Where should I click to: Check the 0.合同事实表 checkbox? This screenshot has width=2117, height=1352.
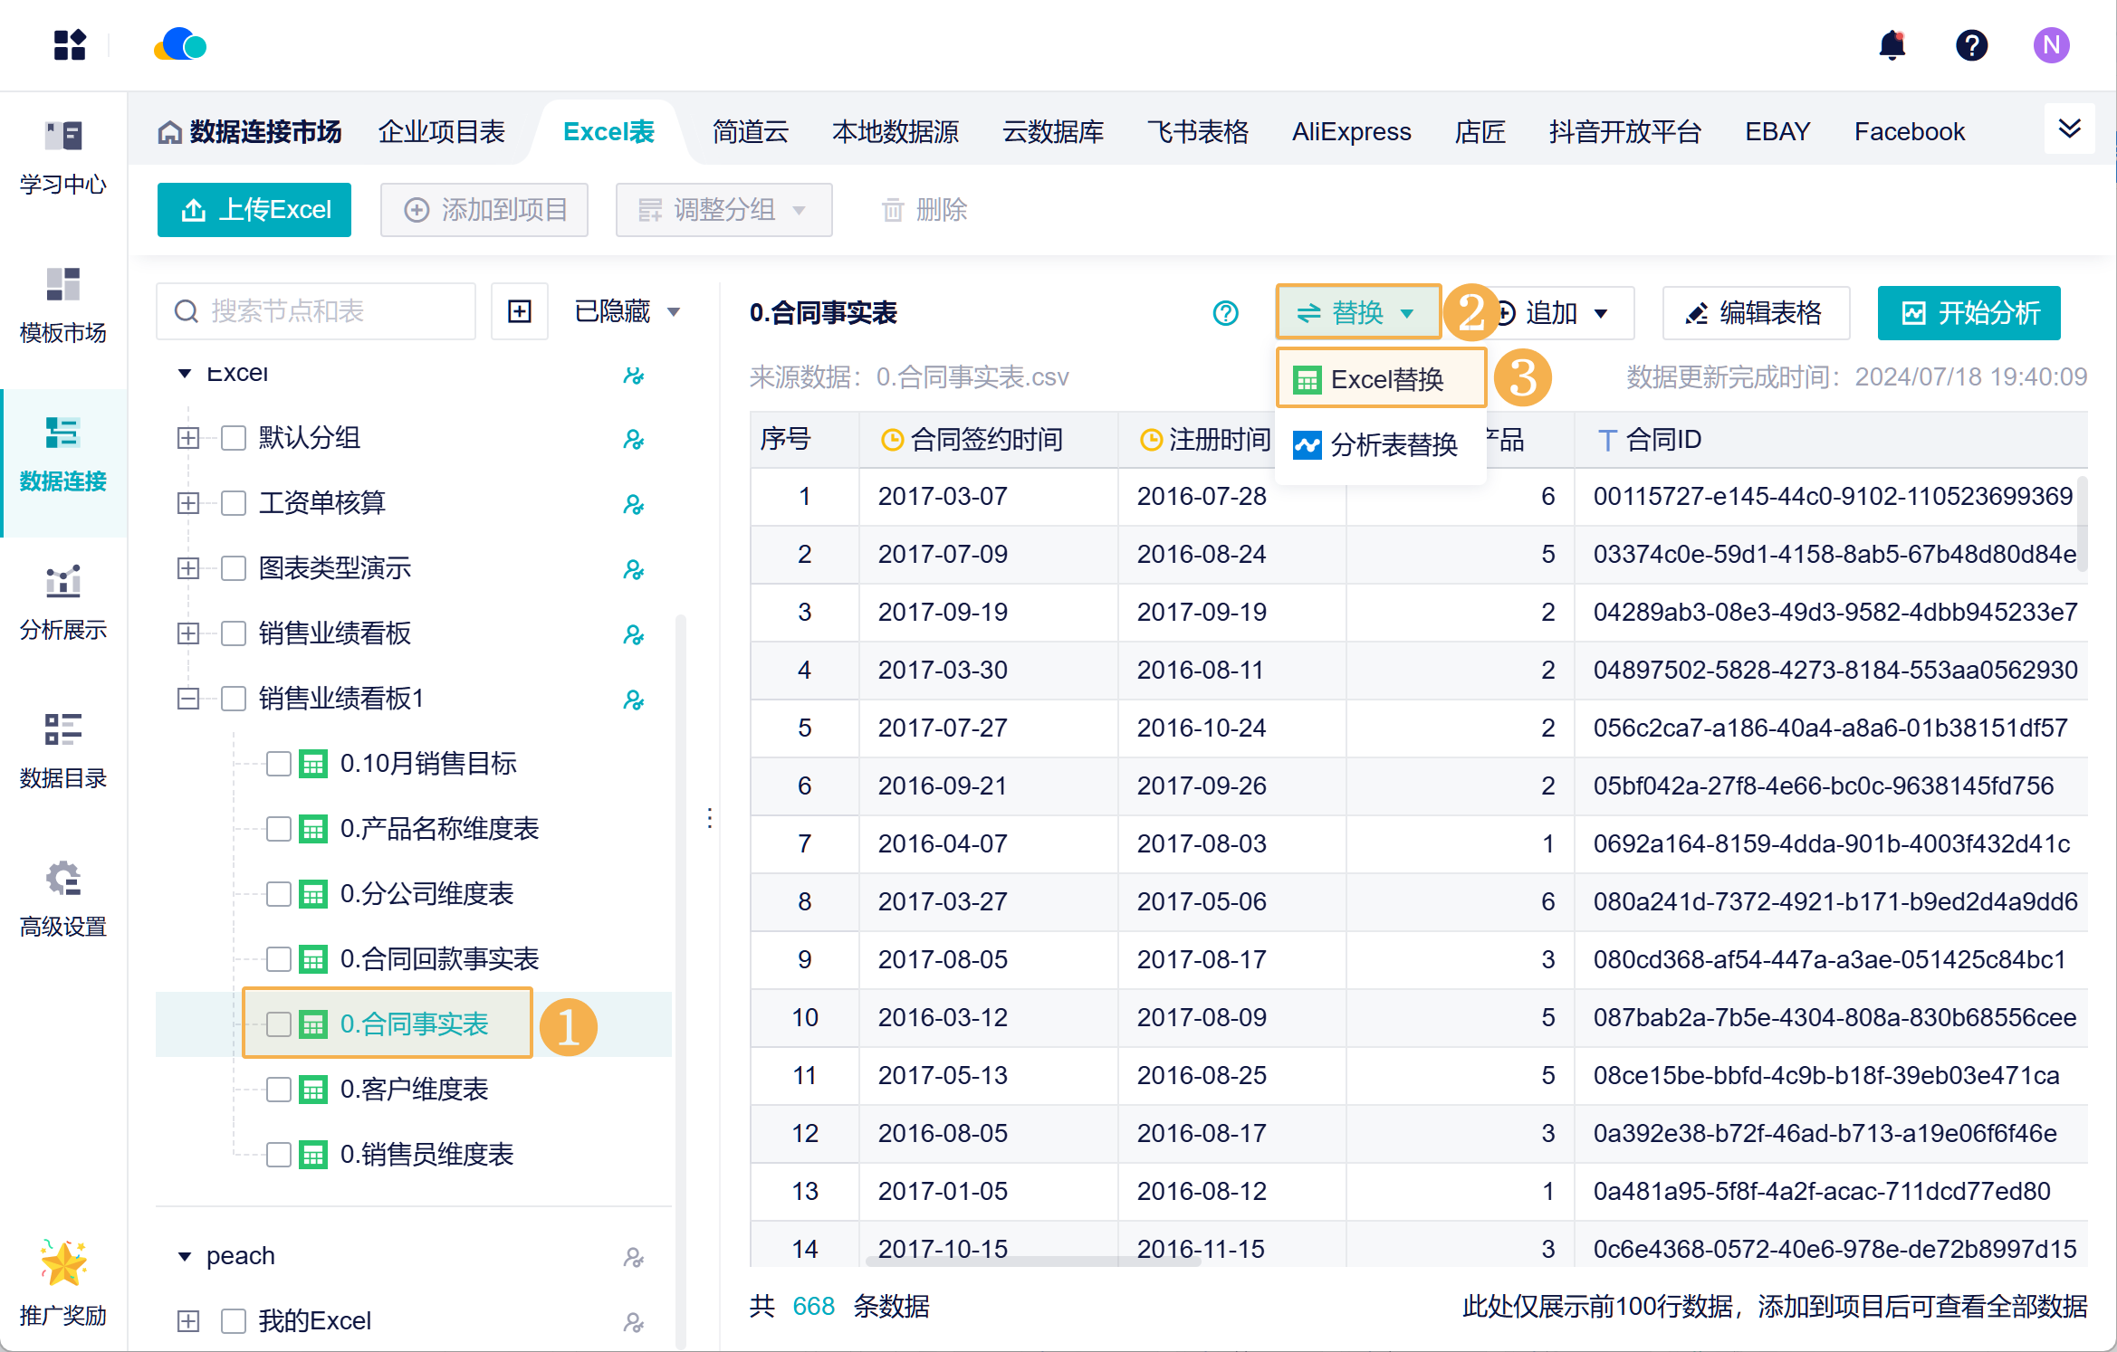[279, 1024]
